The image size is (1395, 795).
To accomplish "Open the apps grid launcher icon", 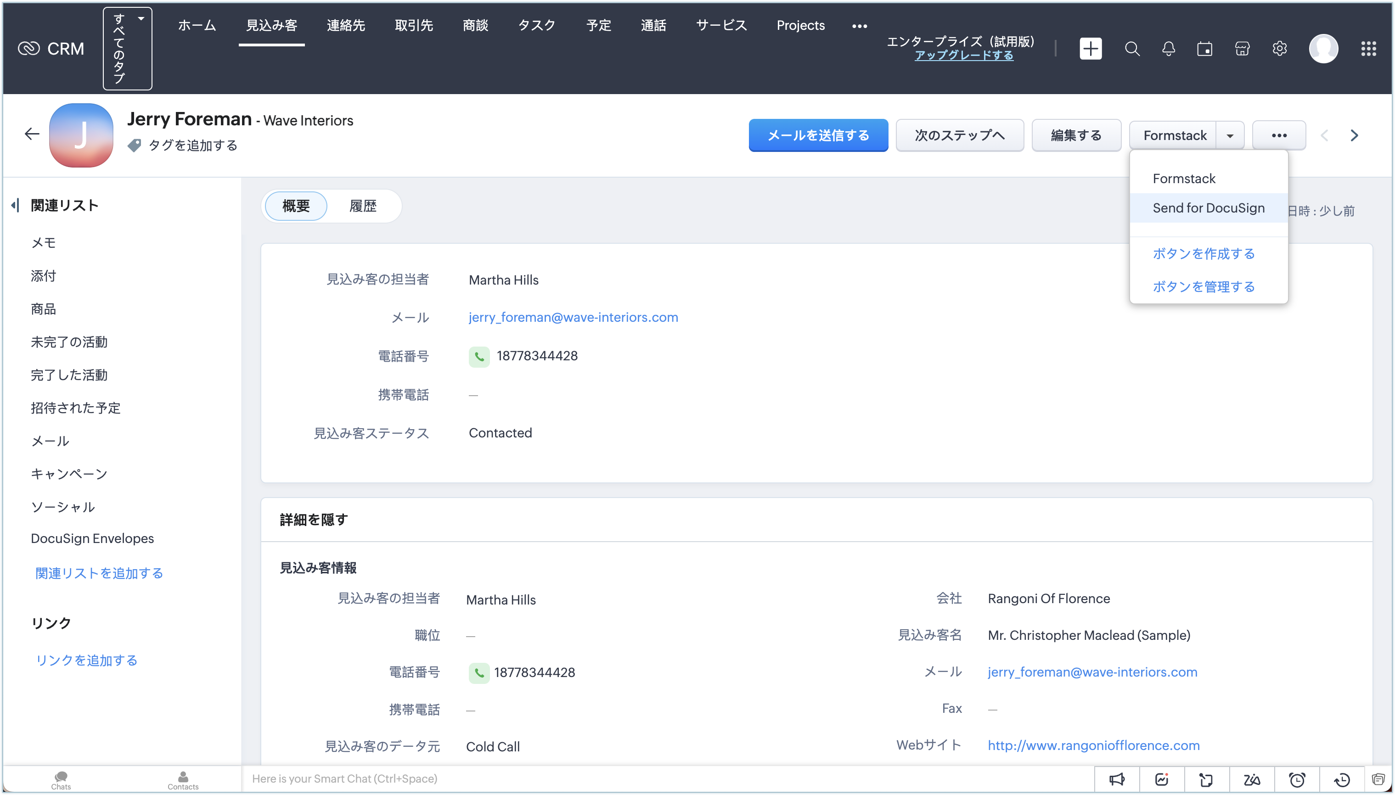I will [x=1368, y=49].
